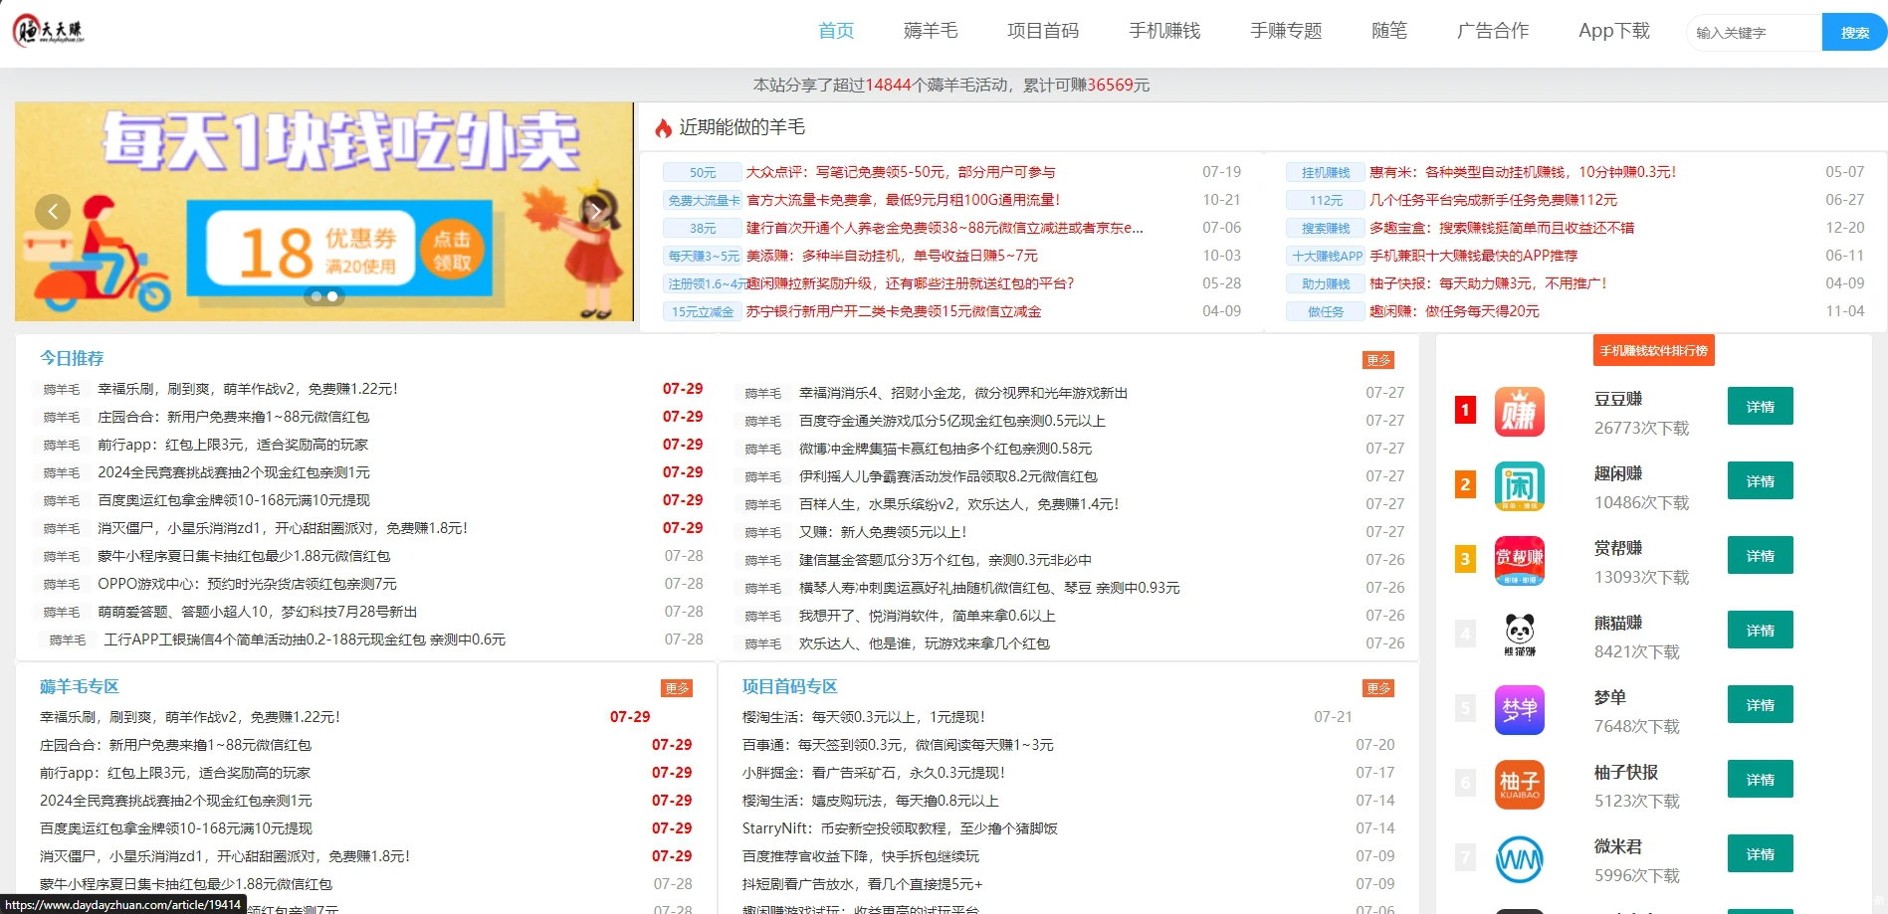
Task: Click 点击领取 button on the coupon banner
Action: point(453,251)
